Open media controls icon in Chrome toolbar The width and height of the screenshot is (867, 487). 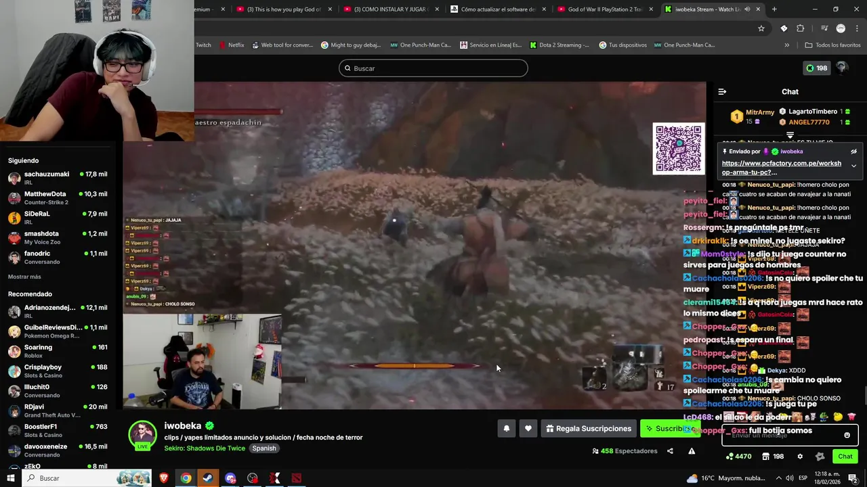click(824, 28)
